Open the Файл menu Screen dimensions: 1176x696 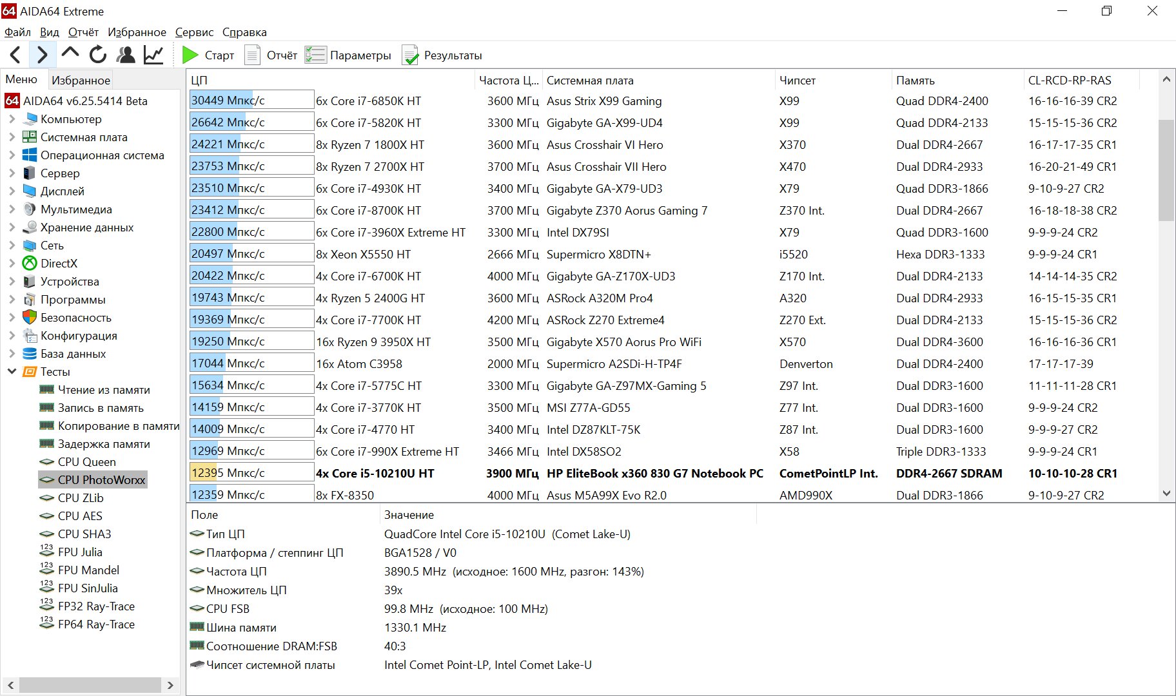17,32
